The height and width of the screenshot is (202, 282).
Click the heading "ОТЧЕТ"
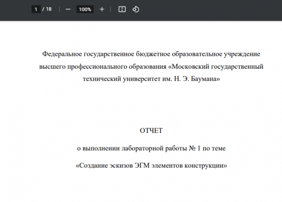(x=151, y=131)
